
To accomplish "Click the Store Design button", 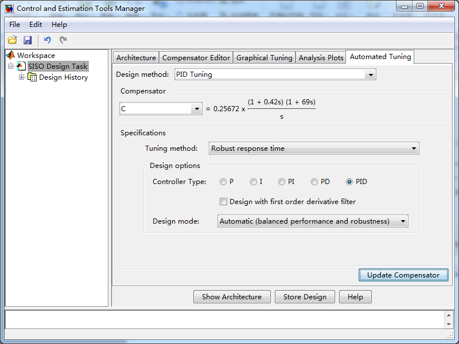I will coord(305,297).
